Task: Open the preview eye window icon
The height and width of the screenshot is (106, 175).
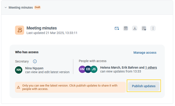Action: 126,28
